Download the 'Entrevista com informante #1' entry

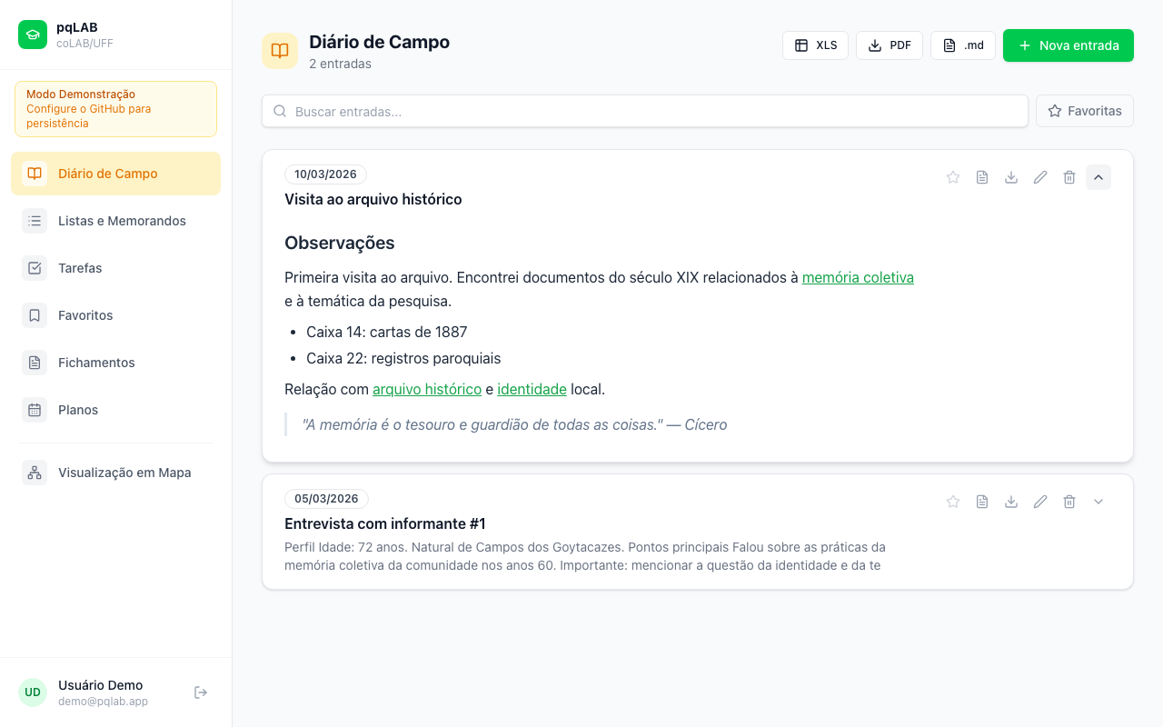pyautogui.click(x=1011, y=501)
